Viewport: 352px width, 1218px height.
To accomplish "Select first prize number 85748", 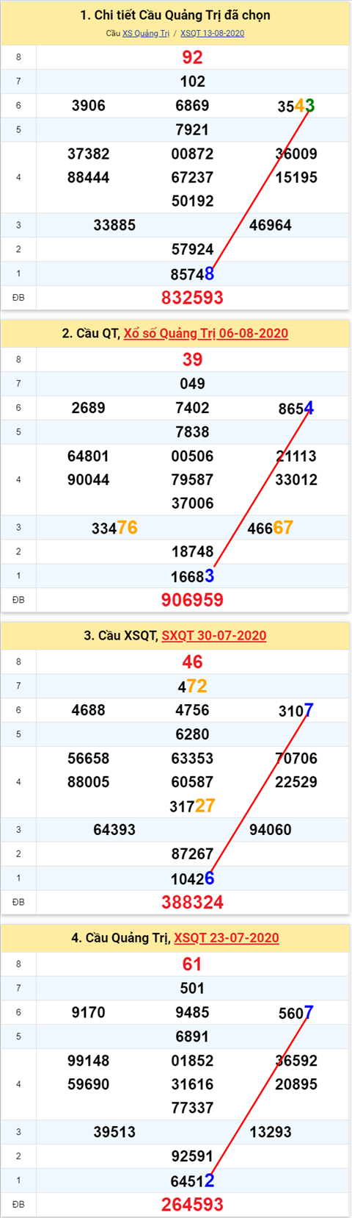I will (192, 273).
